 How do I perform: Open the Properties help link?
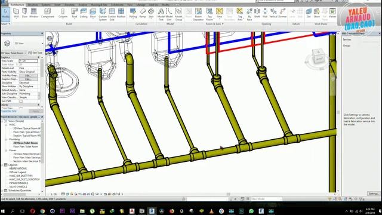click(9, 111)
